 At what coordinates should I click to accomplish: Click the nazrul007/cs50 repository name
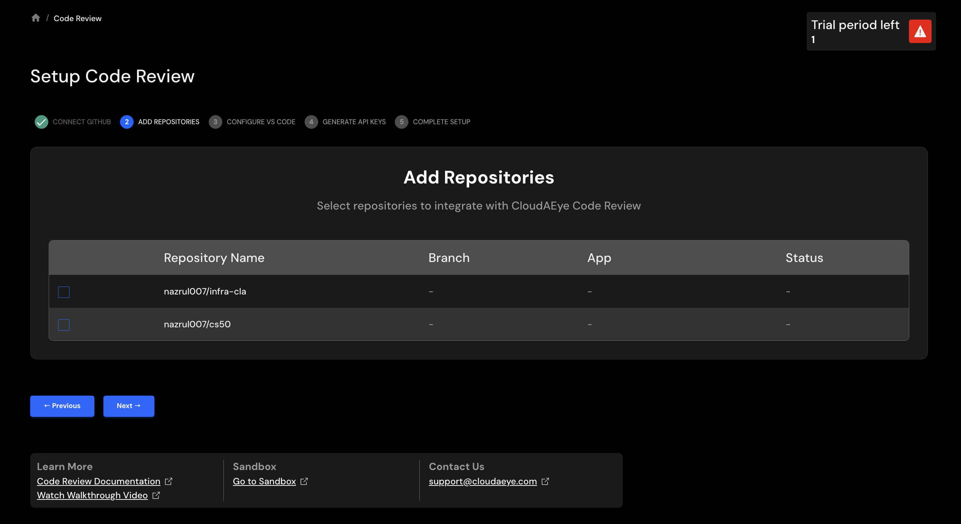point(197,324)
